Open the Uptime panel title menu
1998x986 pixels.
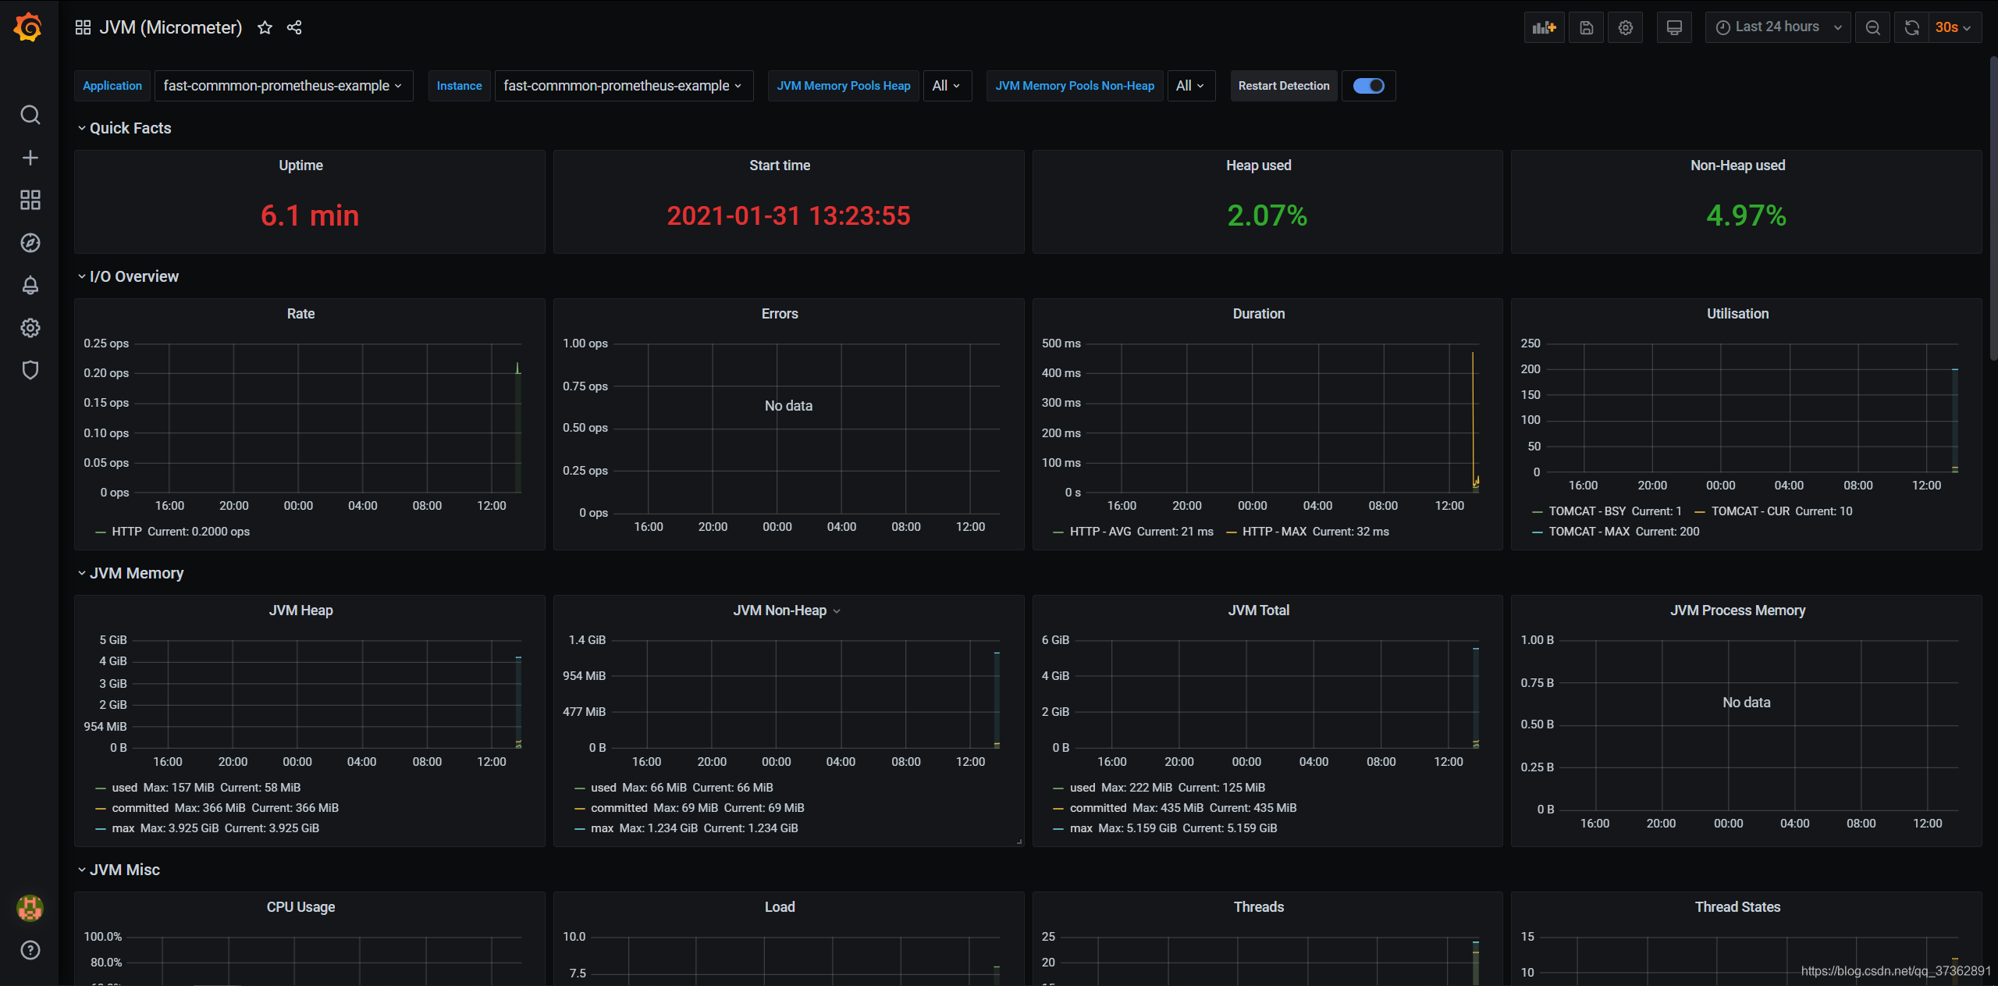tap(301, 166)
